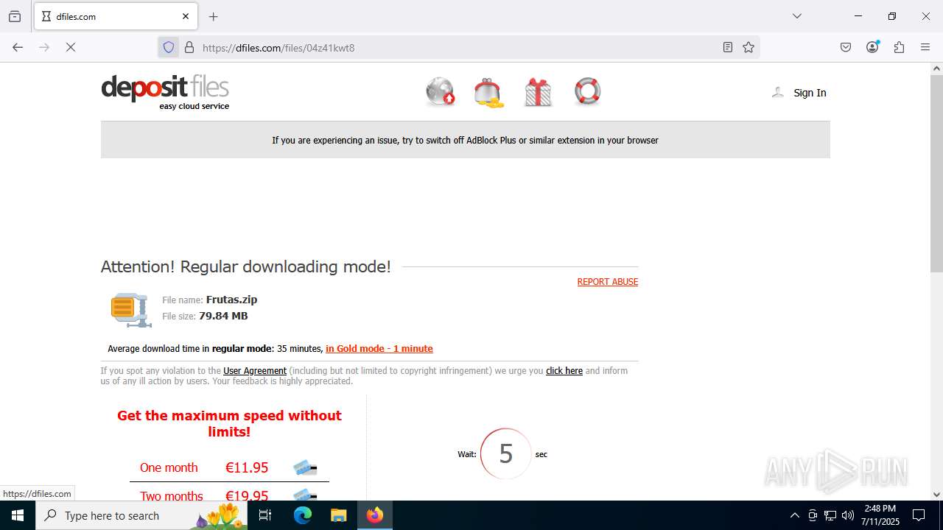
Task: Click the page vertical scrollbar thumb
Action: pyautogui.click(x=936, y=173)
